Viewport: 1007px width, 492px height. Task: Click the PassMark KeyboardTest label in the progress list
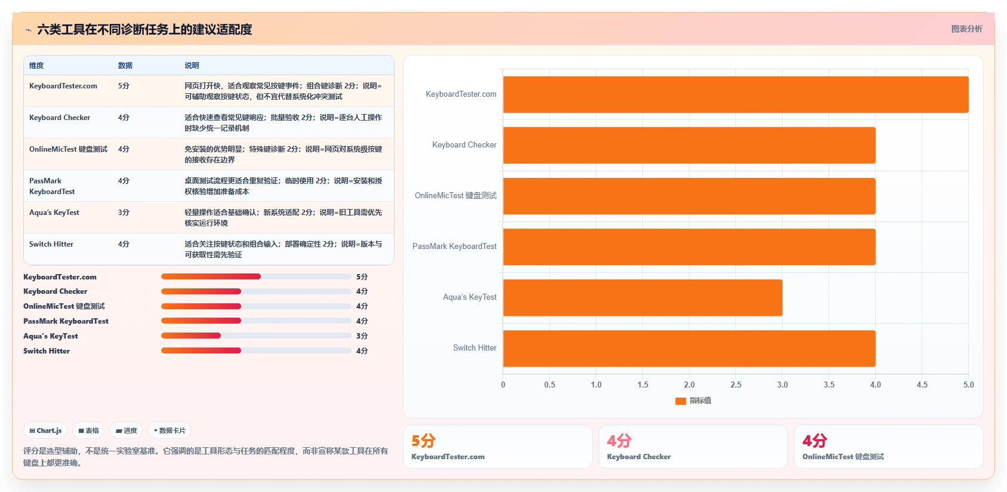66,321
